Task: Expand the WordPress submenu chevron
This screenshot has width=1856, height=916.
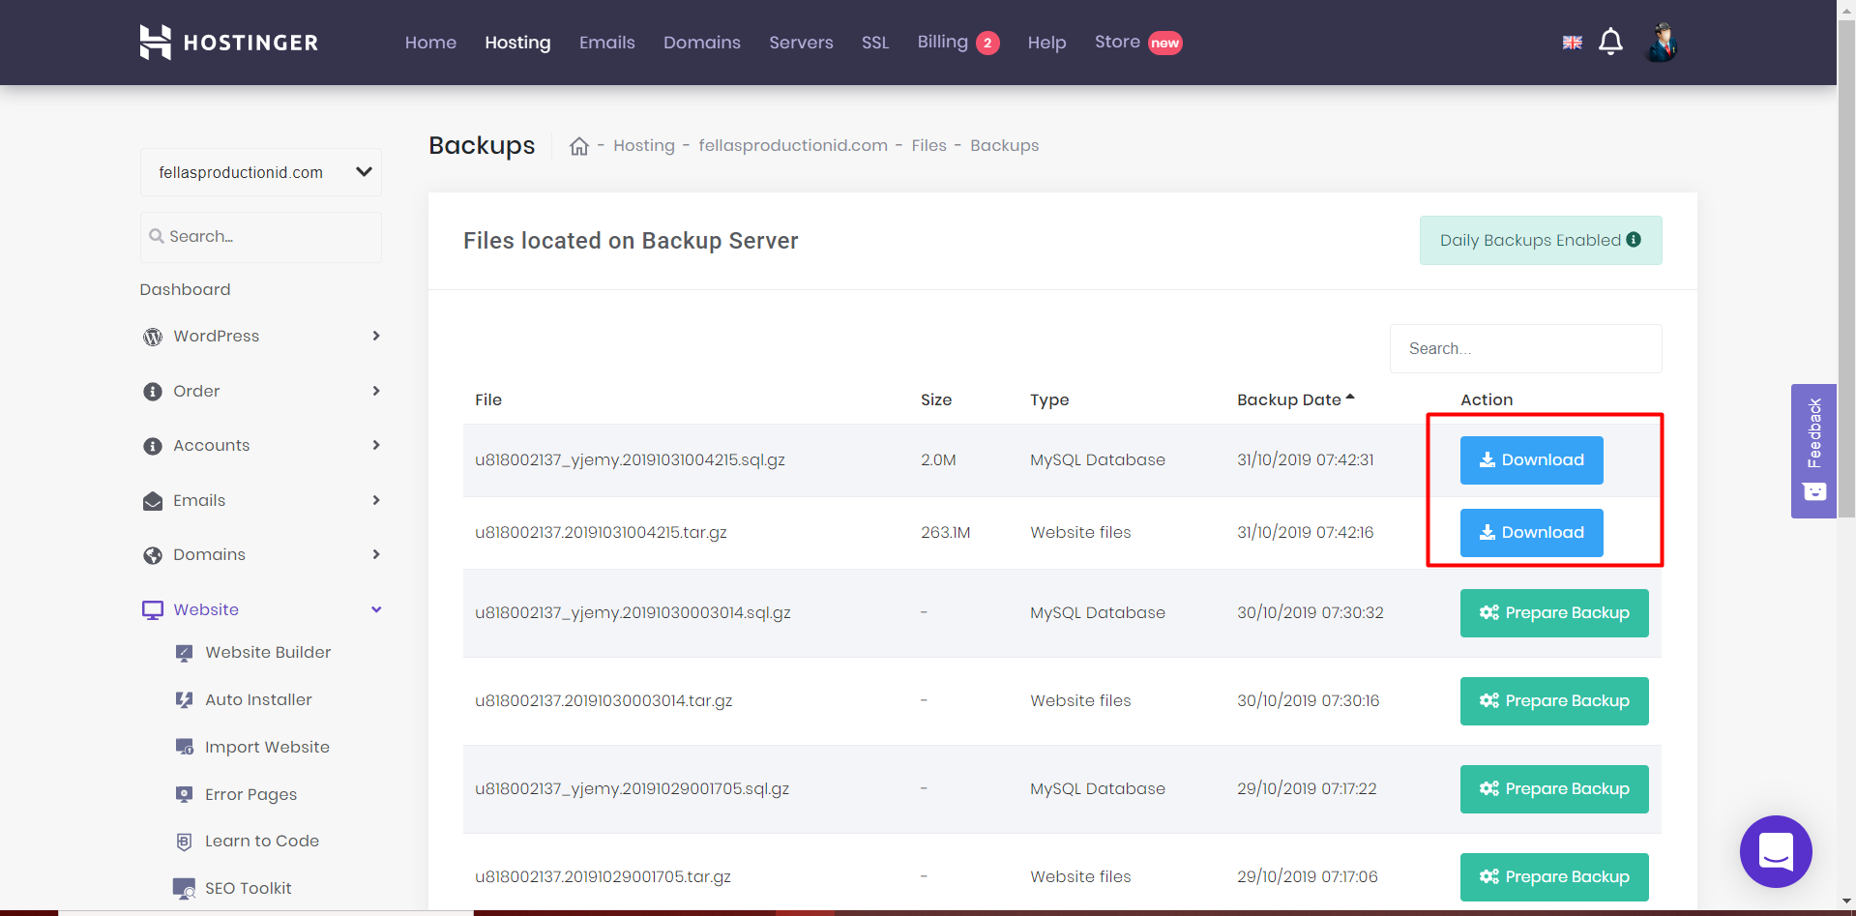Action: point(376,336)
